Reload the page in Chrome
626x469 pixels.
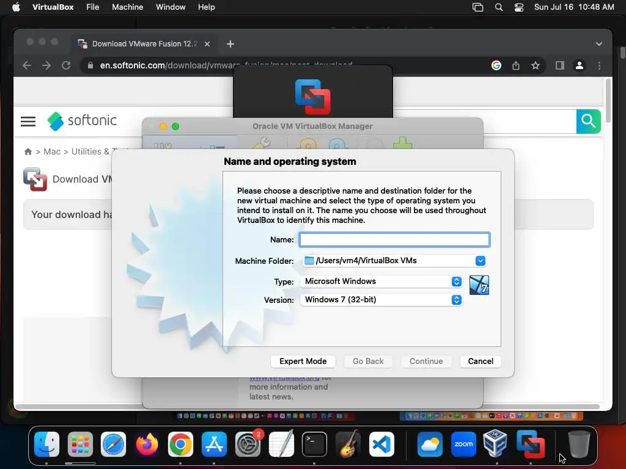point(66,65)
